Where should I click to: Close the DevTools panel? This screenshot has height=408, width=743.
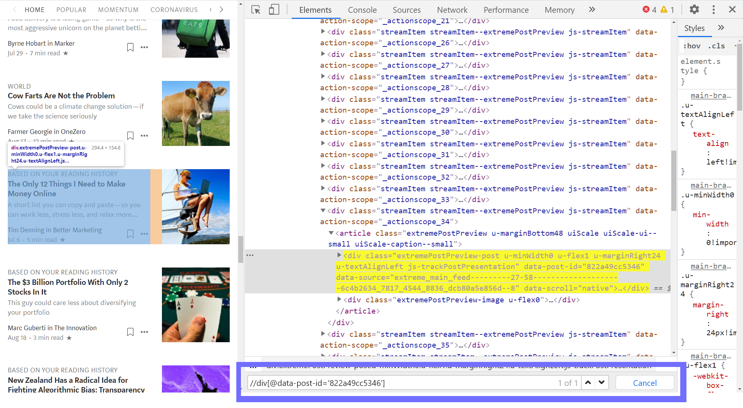pyautogui.click(x=732, y=9)
